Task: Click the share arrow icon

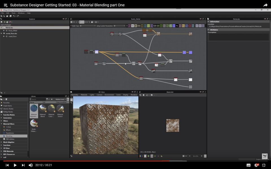Action: (x=265, y=5)
